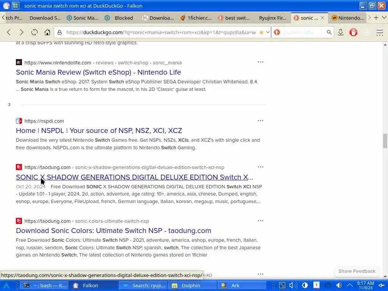The width and height of the screenshot is (388, 291).
Task: Open the brightness tray icon
Action: click(305, 285)
